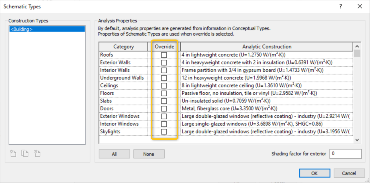Viewport: 370px width, 183px height.
Task: Enable the Override checkbox for Skylights
Action: (164, 131)
